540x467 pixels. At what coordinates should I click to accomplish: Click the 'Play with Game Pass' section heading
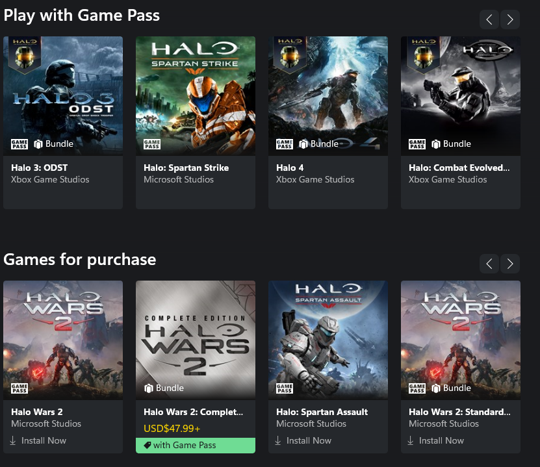(82, 16)
